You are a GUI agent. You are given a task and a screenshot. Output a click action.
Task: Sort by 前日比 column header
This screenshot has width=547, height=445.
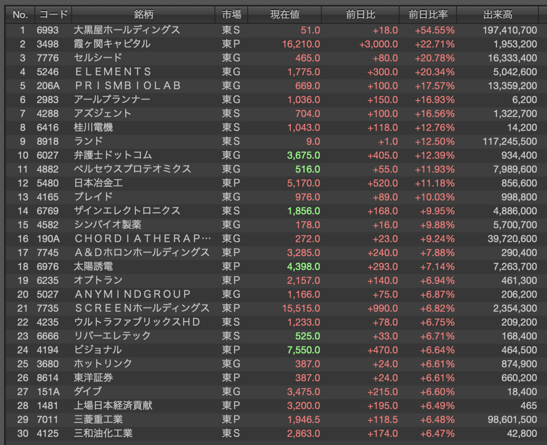pos(361,15)
